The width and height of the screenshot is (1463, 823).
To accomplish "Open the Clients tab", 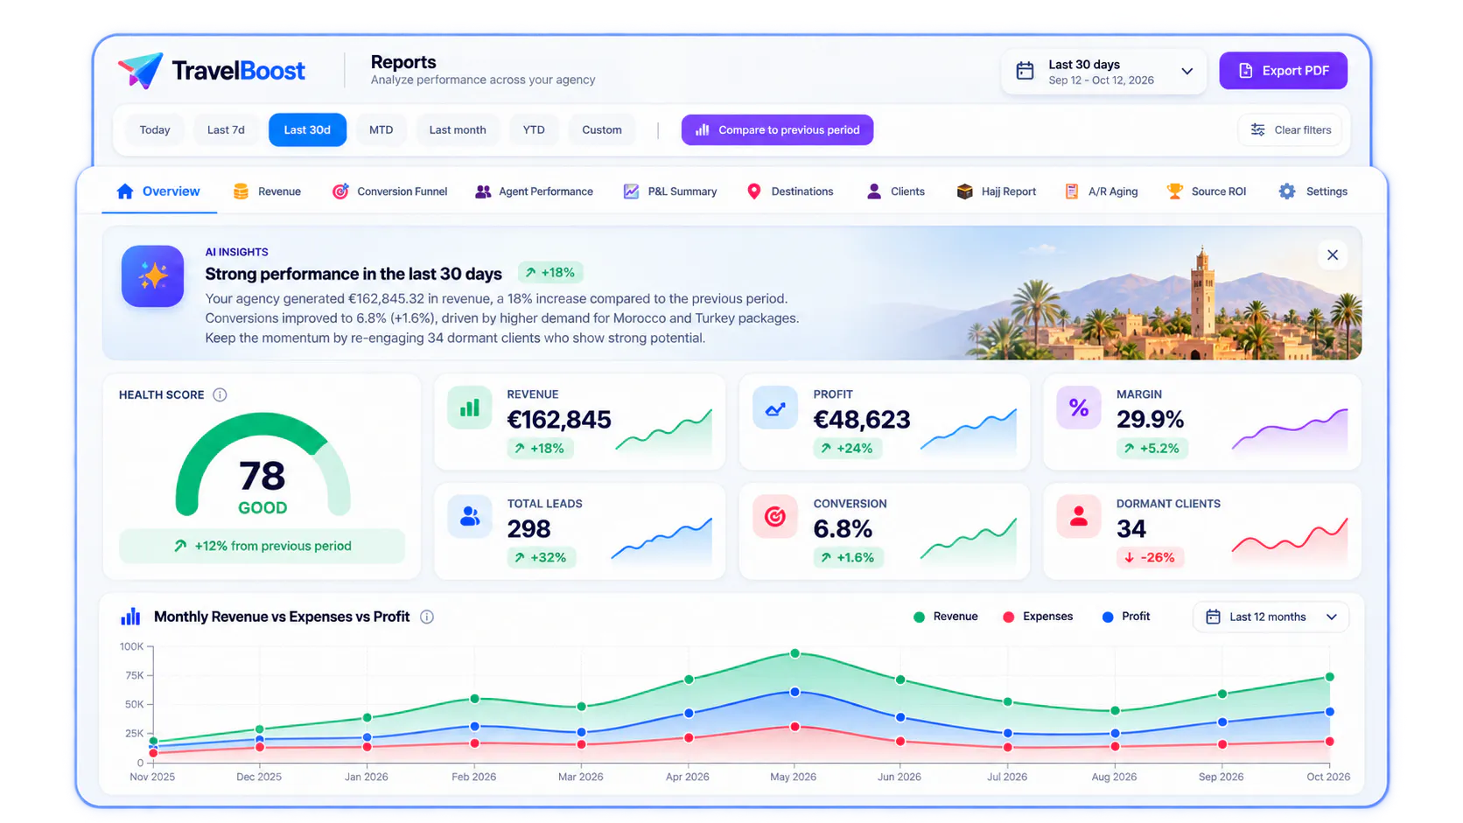I will 895,192.
